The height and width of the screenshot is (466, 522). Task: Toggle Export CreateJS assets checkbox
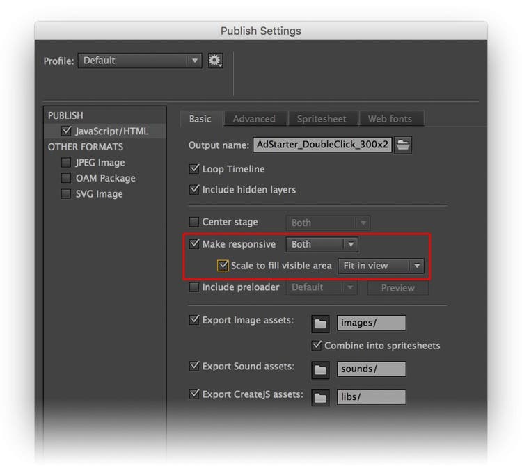coord(194,394)
